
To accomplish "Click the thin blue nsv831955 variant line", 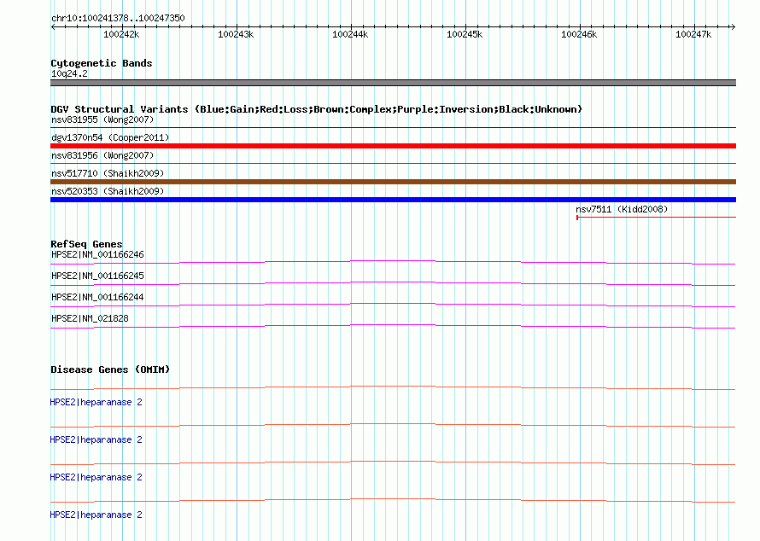I will coord(393,127).
